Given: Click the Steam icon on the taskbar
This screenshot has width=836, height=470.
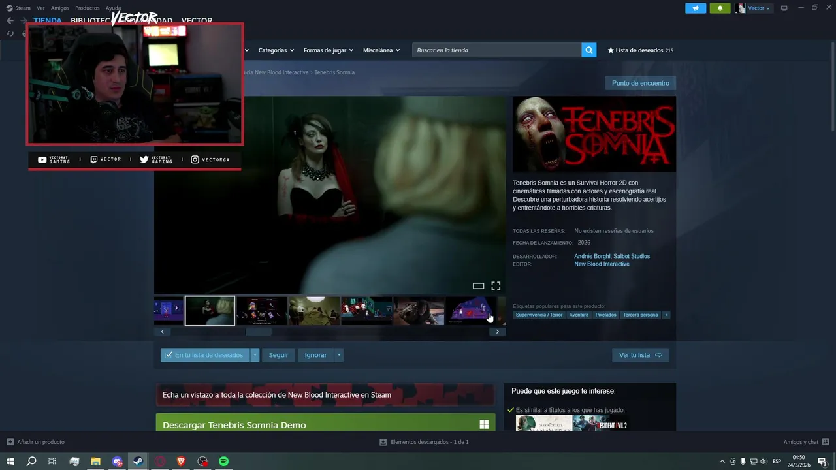Looking at the screenshot, I should pyautogui.click(x=138, y=462).
